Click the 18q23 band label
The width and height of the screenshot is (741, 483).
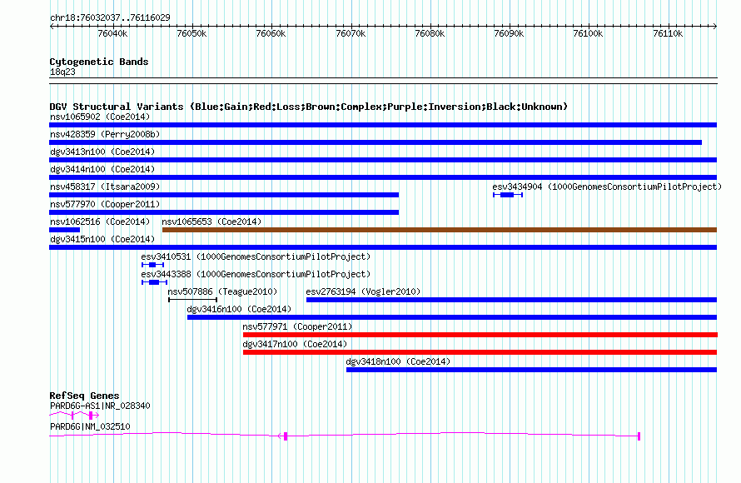62,72
